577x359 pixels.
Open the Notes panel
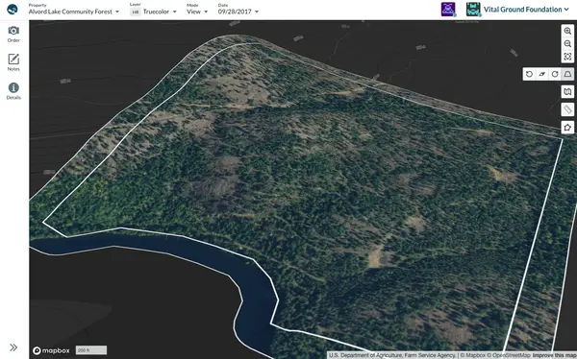[x=13, y=62]
